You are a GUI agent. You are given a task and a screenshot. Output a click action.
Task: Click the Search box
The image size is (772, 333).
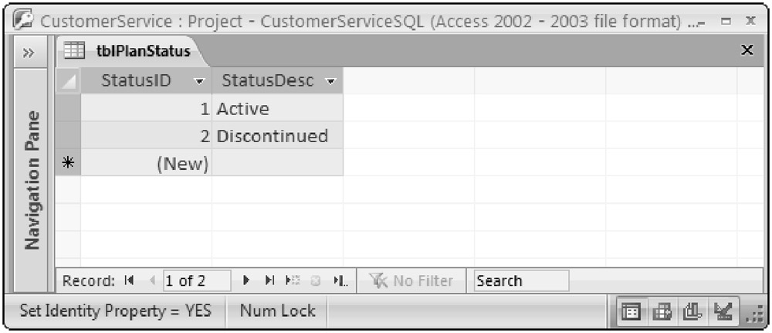(x=521, y=281)
